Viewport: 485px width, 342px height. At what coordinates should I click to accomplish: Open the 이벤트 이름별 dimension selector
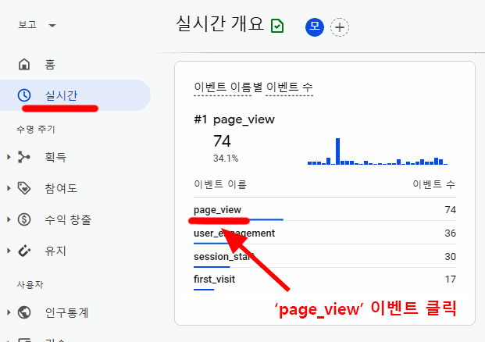(x=228, y=87)
